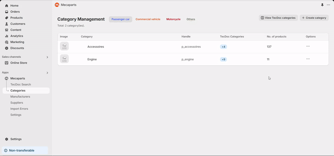Click the Online Store icon
Screen dimensions: 334x156
tap(7, 63)
